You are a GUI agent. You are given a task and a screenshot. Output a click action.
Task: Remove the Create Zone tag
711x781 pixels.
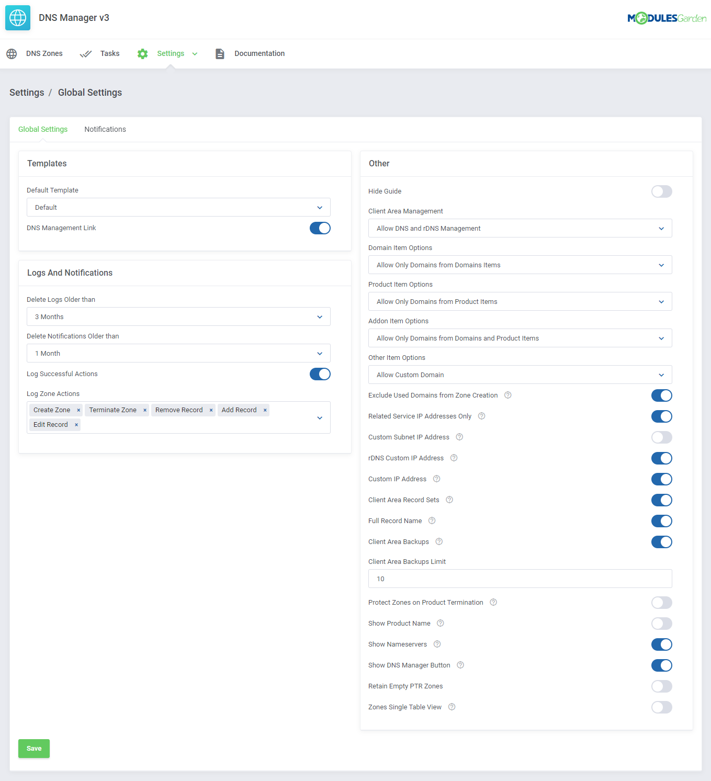click(78, 410)
